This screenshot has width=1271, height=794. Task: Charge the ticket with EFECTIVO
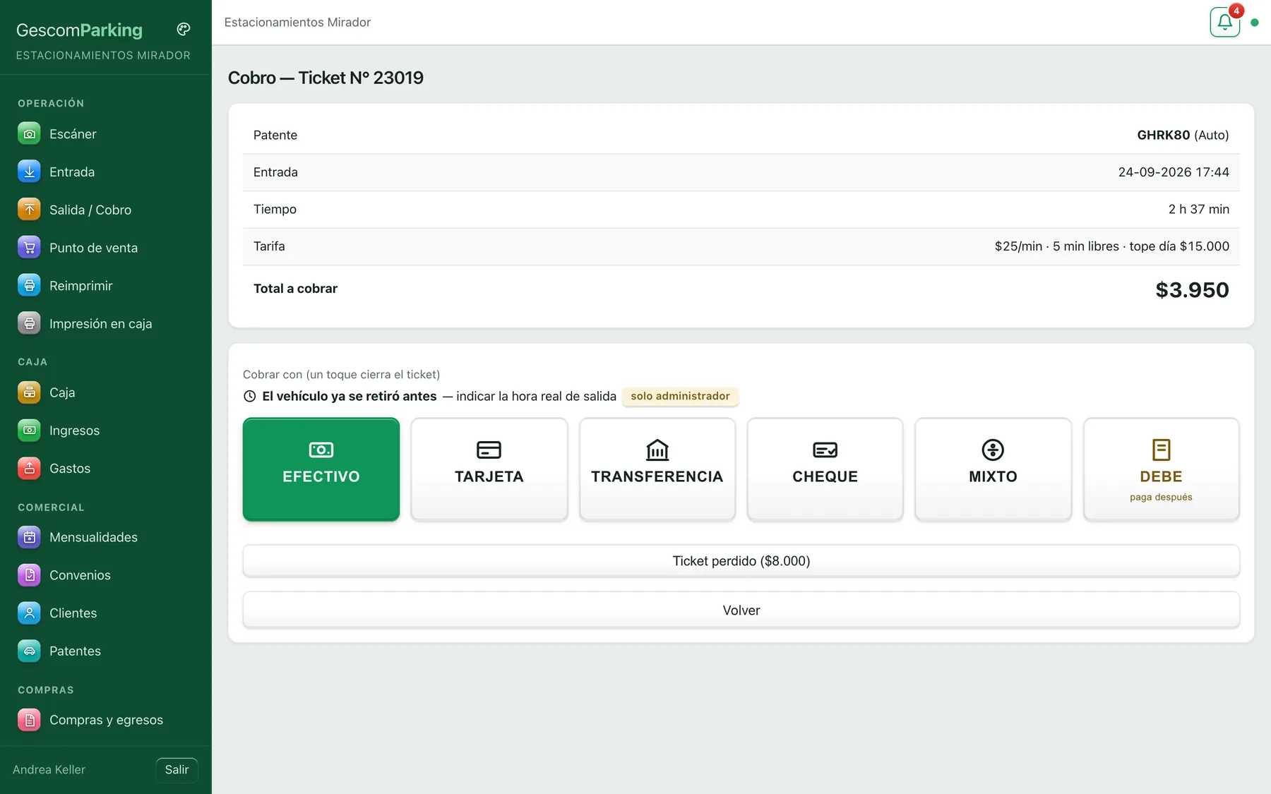point(321,469)
